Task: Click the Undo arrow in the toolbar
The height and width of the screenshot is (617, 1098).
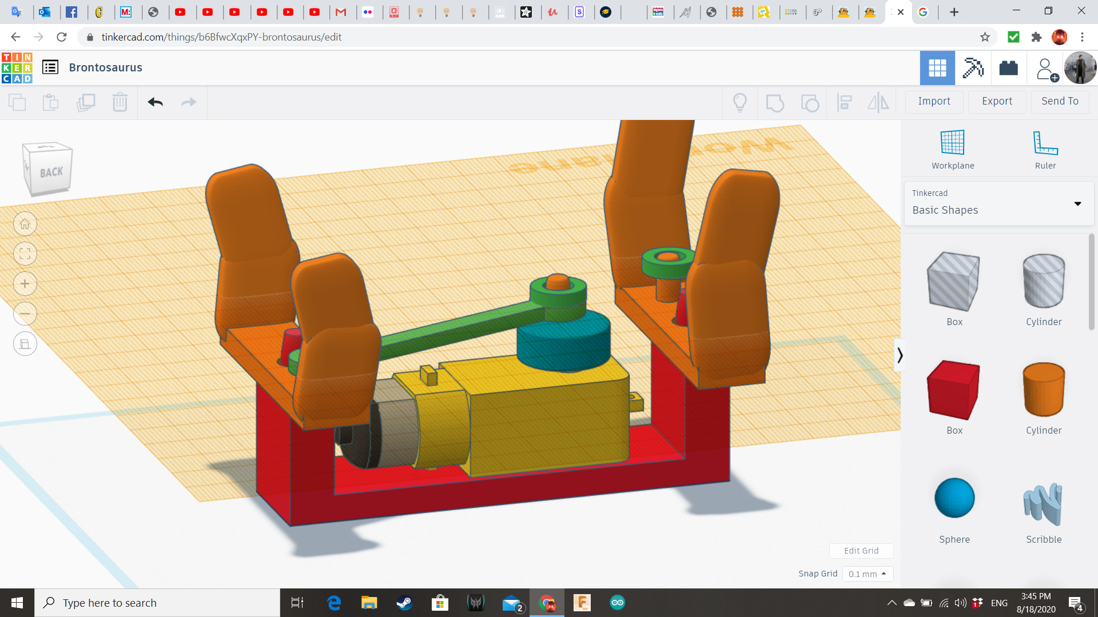Action: coord(155,102)
